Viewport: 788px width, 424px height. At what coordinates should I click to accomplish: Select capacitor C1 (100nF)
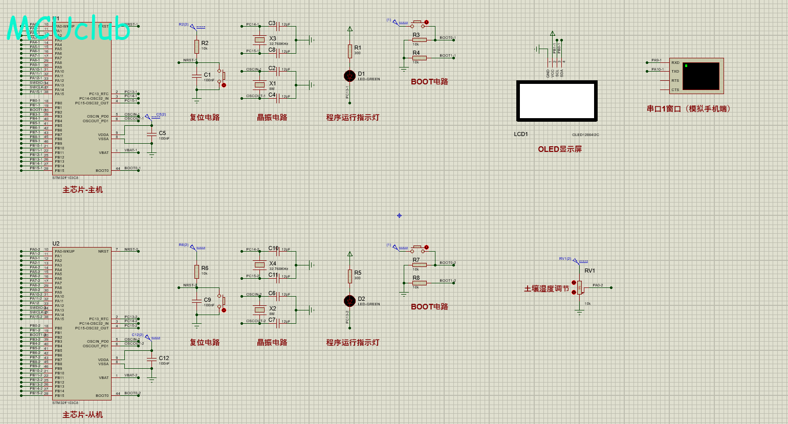(x=196, y=75)
